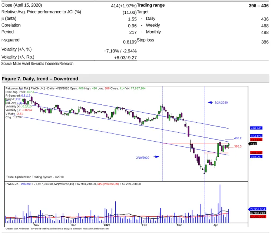Click the '395.3' support level label
Screen dimensions: 271x233
[x=238, y=146]
